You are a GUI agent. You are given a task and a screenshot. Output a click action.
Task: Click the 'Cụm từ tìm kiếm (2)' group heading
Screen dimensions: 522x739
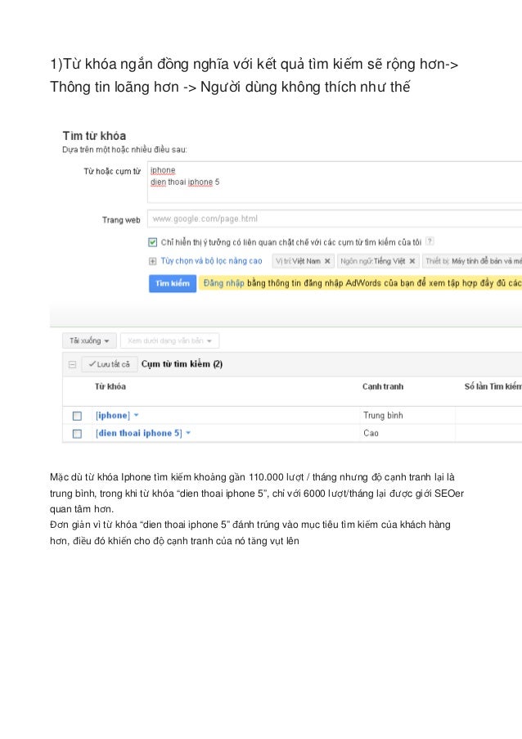[182, 364]
